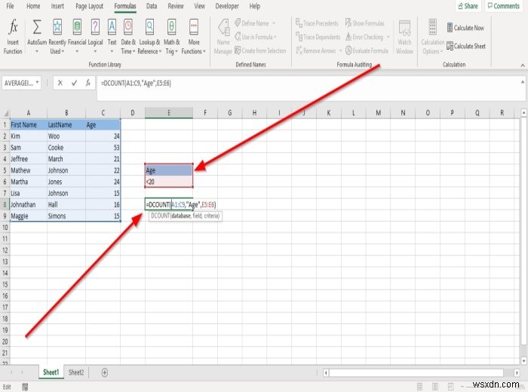528x392 pixels.
Task: Select the cell containing <20
Action: click(x=169, y=182)
